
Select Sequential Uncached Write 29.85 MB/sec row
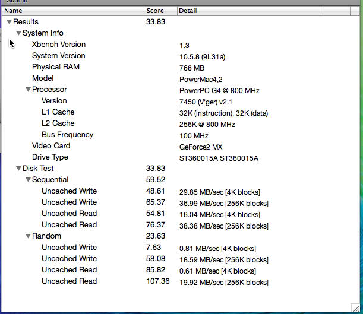pyautogui.click(x=176, y=191)
